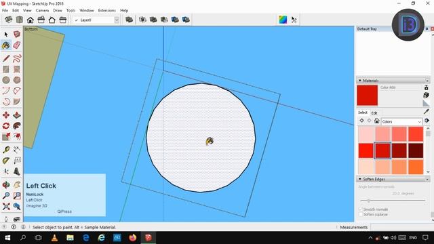Image resolution: width=434 pixels, height=244 pixels.
Task: Open the Colors library dropdown
Action: pyautogui.click(x=401, y=121)
